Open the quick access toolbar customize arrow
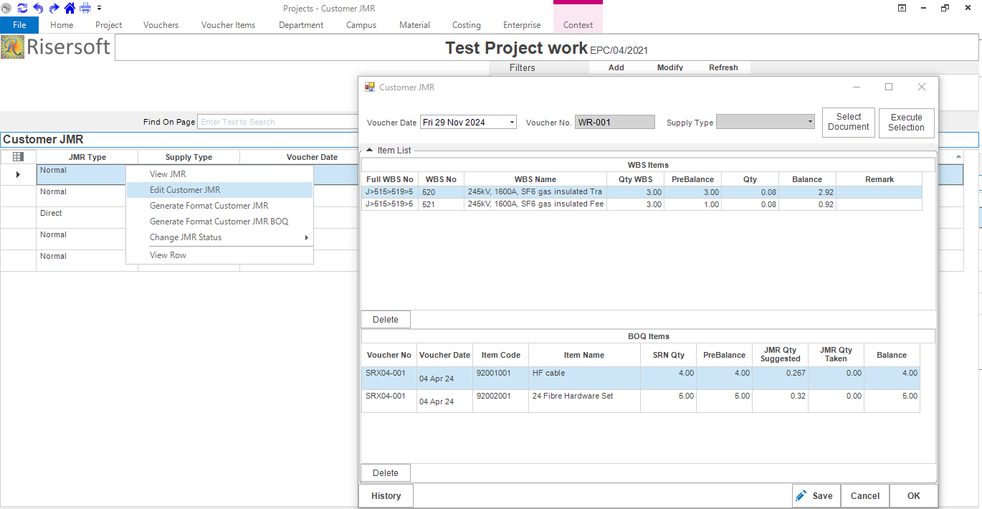Screen dimensions: 982x509 [99, 8]
